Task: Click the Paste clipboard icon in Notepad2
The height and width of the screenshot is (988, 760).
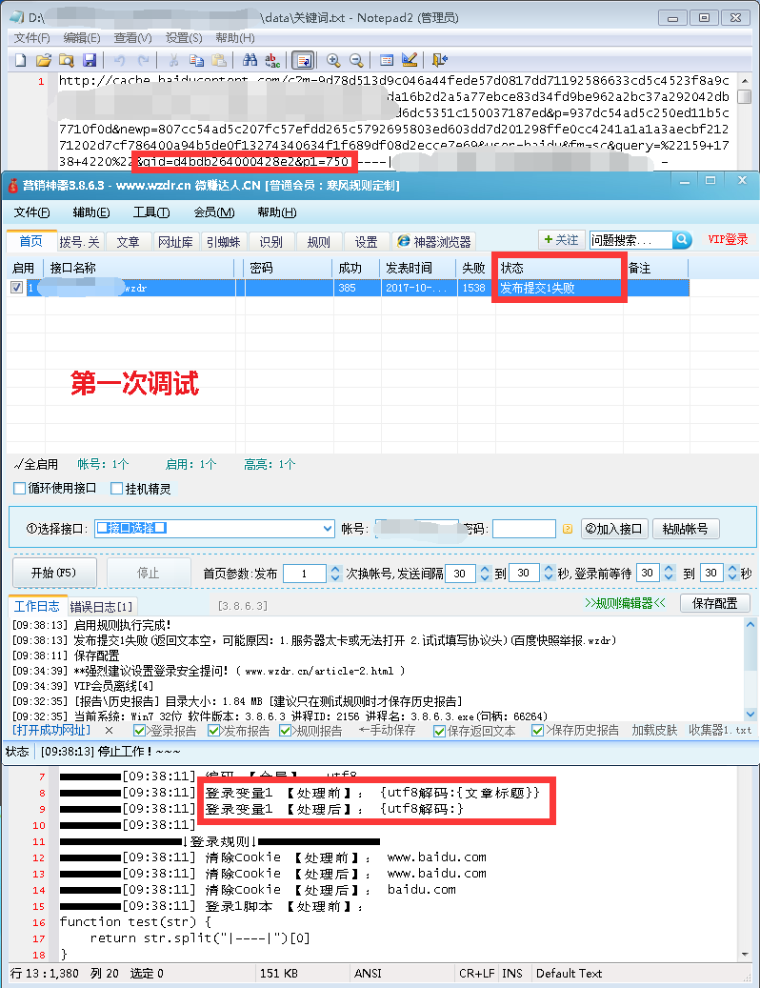Action: [219, 60]
